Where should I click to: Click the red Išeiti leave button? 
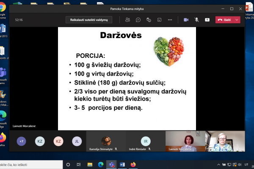coord(224,20)
